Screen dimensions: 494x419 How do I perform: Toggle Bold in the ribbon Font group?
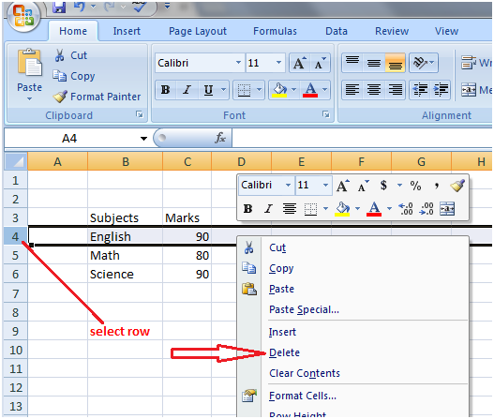click(x=165, y=90)
